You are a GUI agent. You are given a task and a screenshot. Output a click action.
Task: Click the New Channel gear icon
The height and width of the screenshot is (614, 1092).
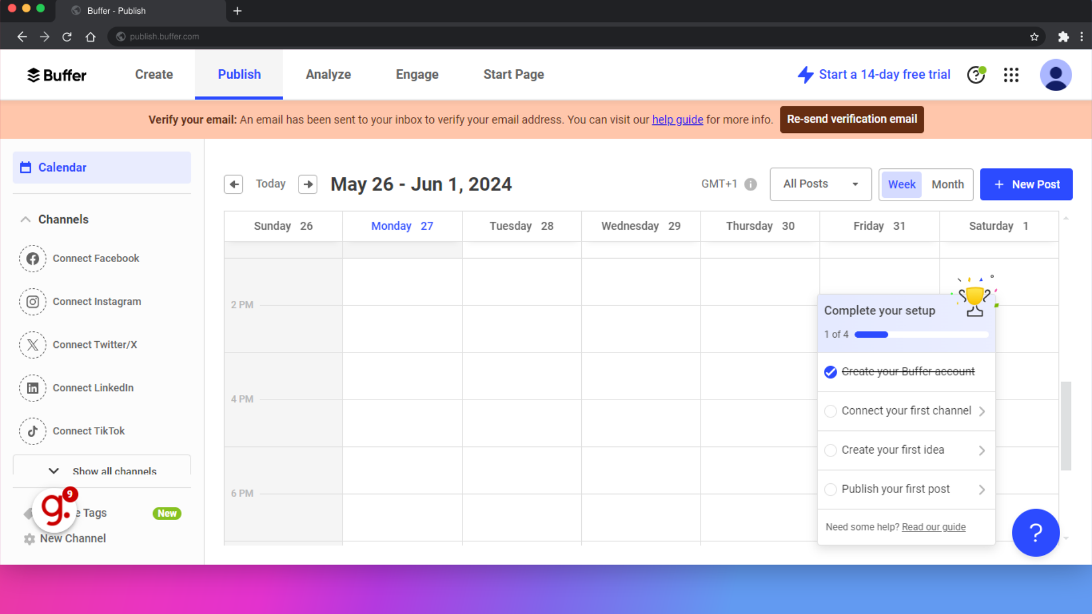tap(30, 539)
